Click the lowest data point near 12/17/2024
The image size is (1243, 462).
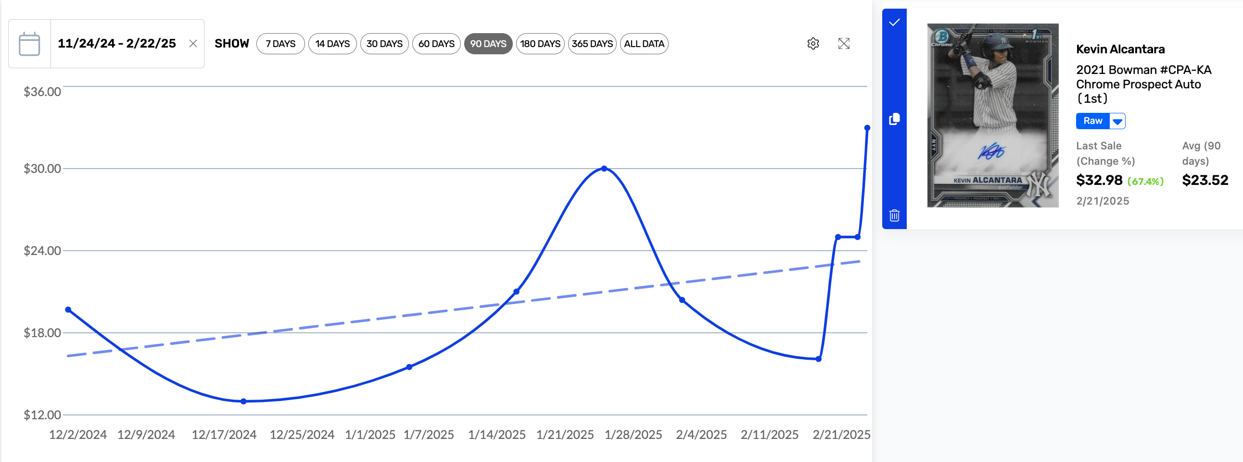point(244,401)
